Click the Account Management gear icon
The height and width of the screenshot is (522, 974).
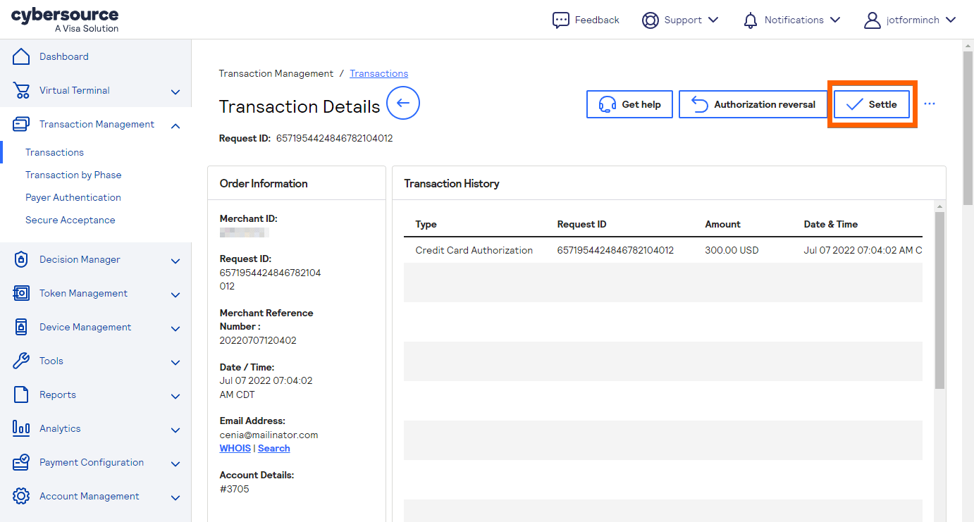pyautogui.click(x=21, y=496)
